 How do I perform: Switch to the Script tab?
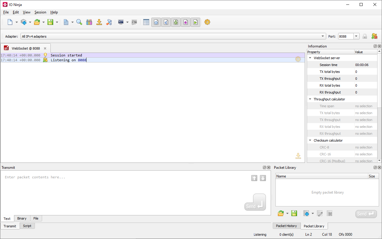[27, 226]
